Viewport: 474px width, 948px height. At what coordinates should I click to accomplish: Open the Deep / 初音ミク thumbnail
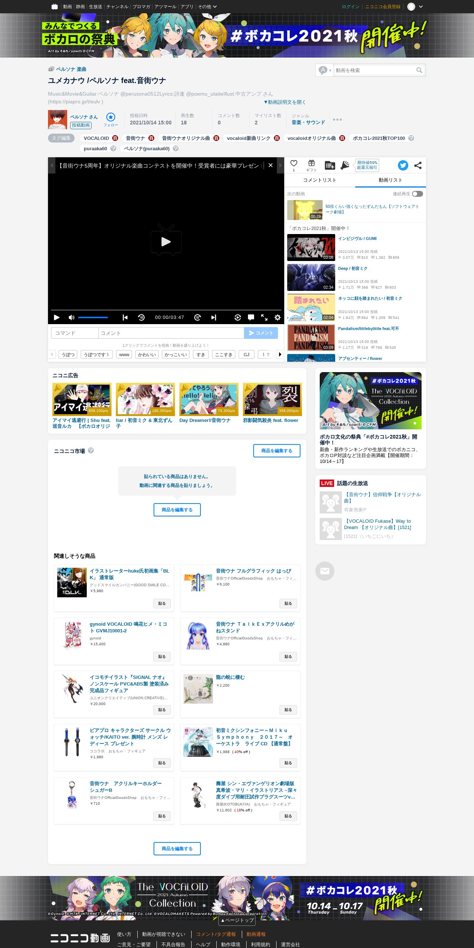(311, 278)
